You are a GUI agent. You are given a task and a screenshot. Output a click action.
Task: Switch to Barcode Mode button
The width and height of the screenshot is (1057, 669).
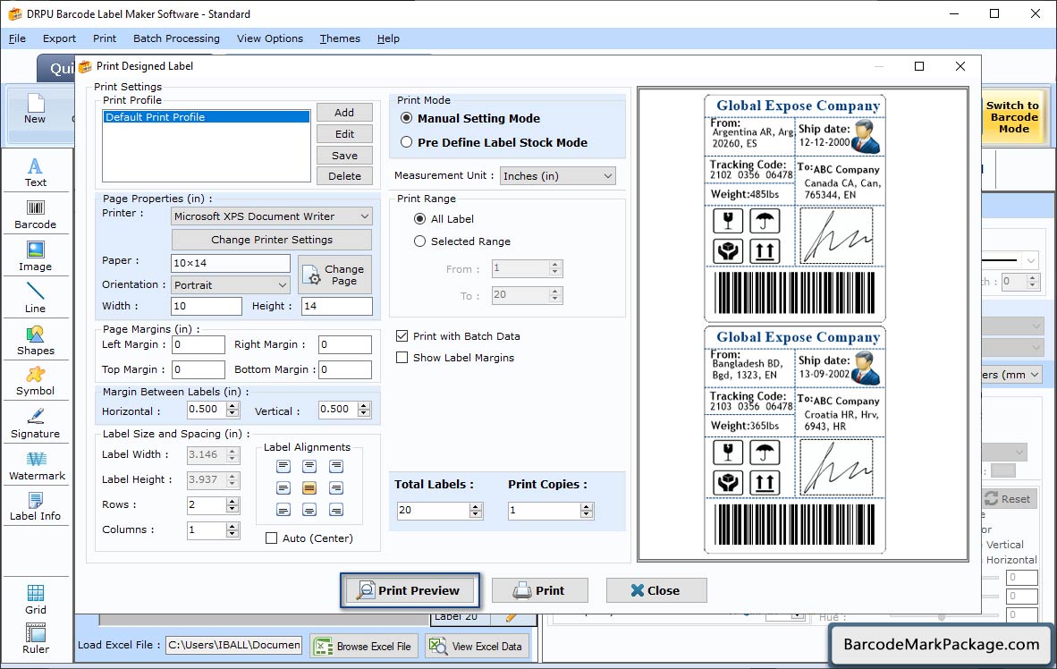(1012, 117)
